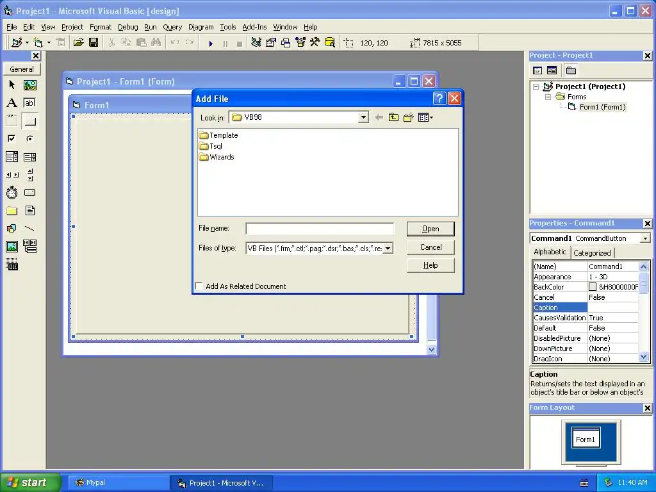Click the General toolbox tab
This screenshot has height=492, width=656.
[x=22, y=69]
